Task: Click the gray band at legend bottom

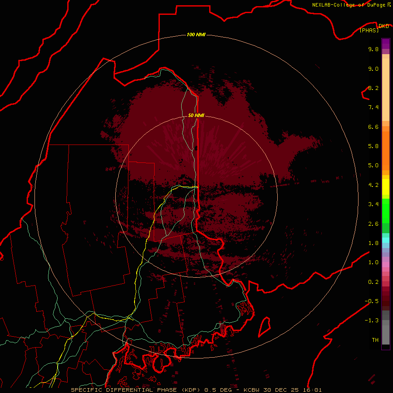Action: 386,332
